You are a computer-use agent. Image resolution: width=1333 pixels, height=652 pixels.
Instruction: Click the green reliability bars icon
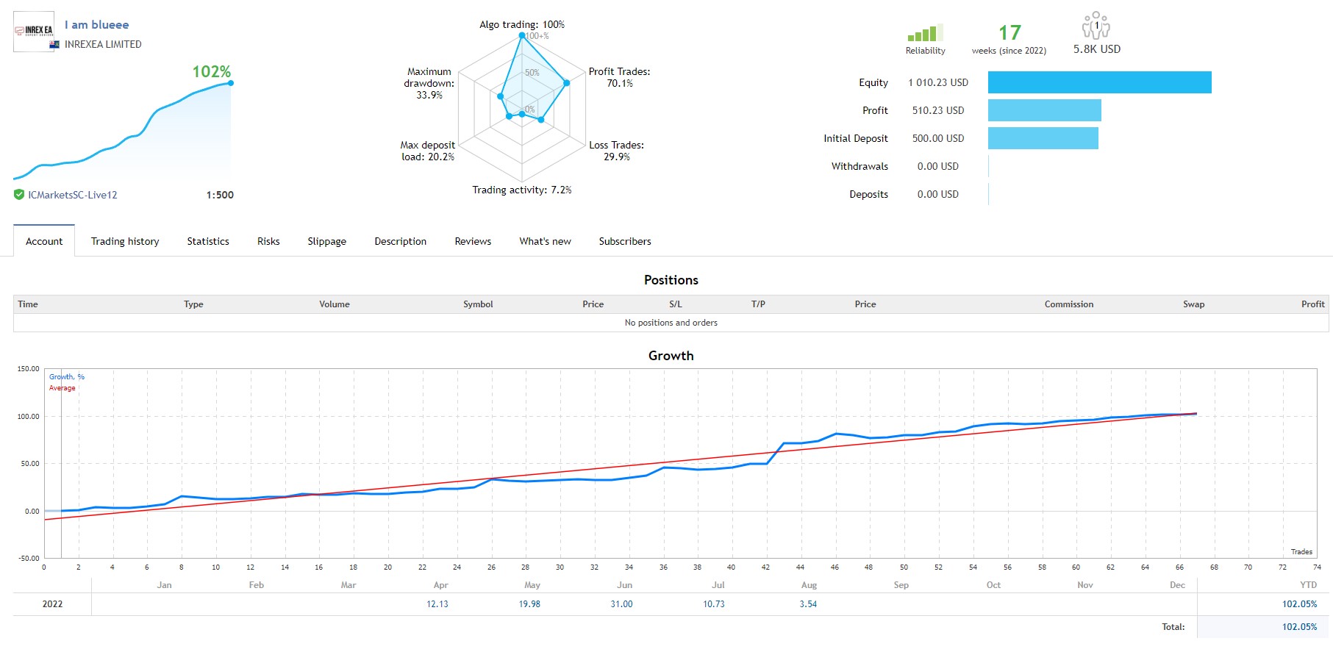click(x=925, y=33)
